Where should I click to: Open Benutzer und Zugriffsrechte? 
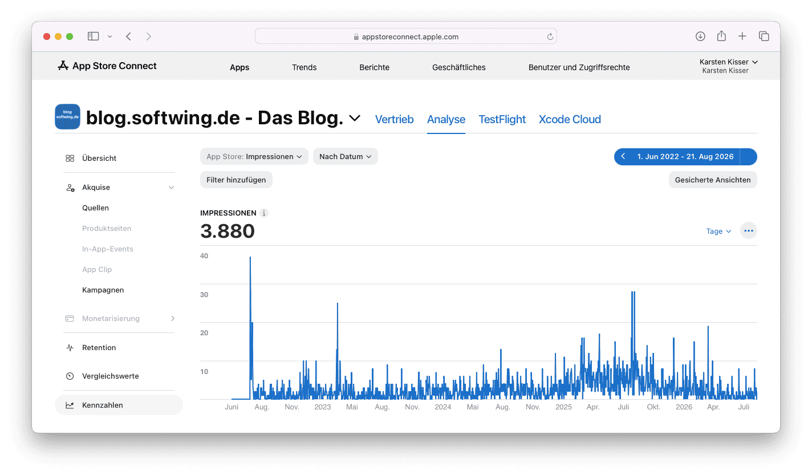(579, 67)
